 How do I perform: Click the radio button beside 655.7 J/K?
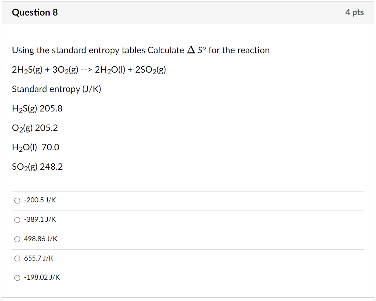click(17, 258)
